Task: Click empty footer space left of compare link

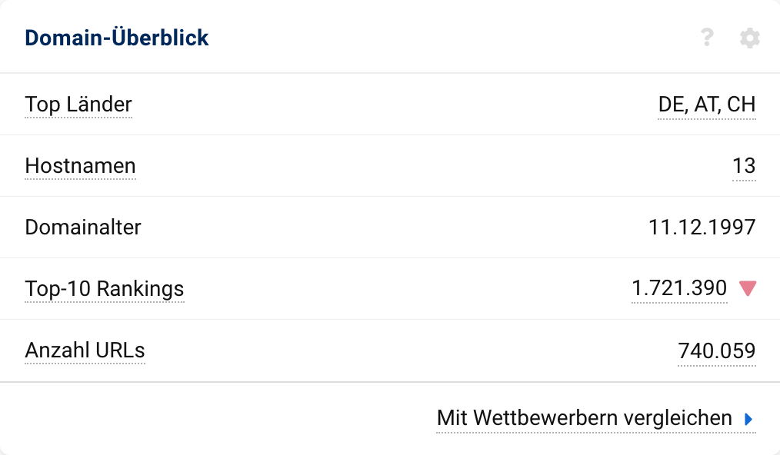Action: [x=215, y=418]
